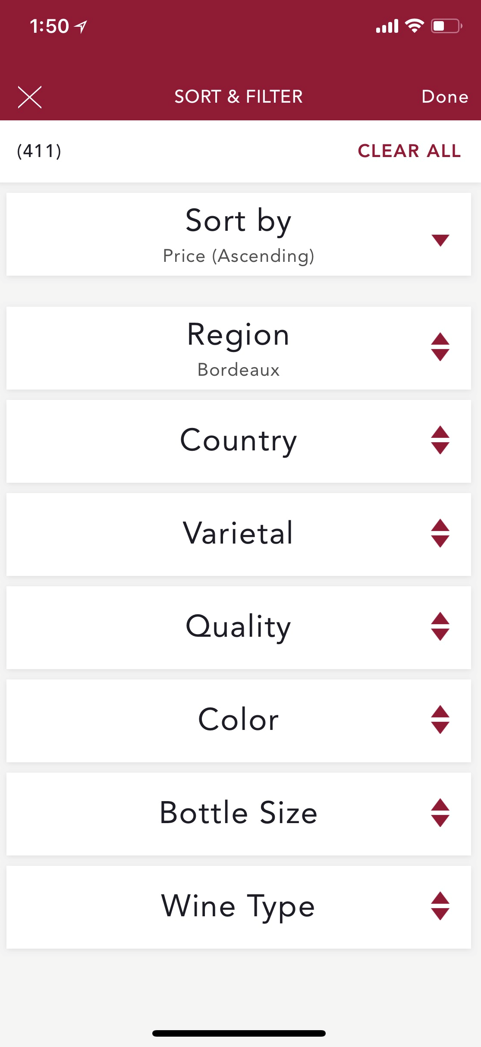481x1047 pixels.
Task: Open the Quality filter row
Action: click(x=239, y=628)
